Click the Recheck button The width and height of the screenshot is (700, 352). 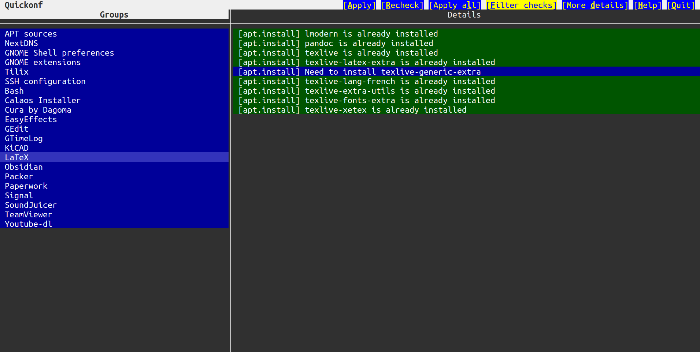pos(402,5)
